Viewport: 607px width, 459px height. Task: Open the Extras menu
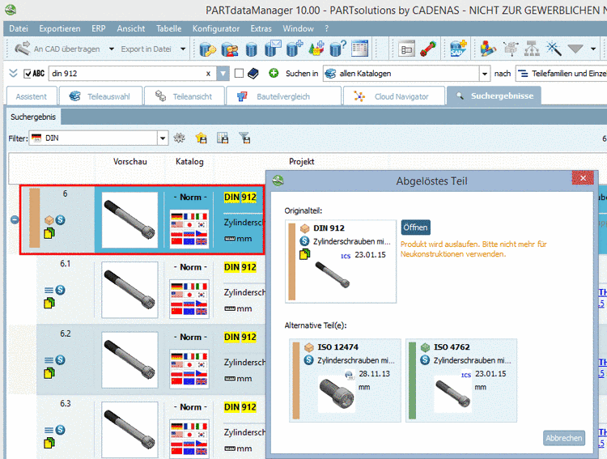coord(261,28)
